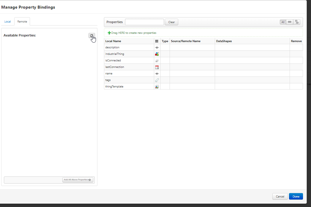Click the green plus to create new properties
Screen dimensions: 311x207
pos(110,33)
